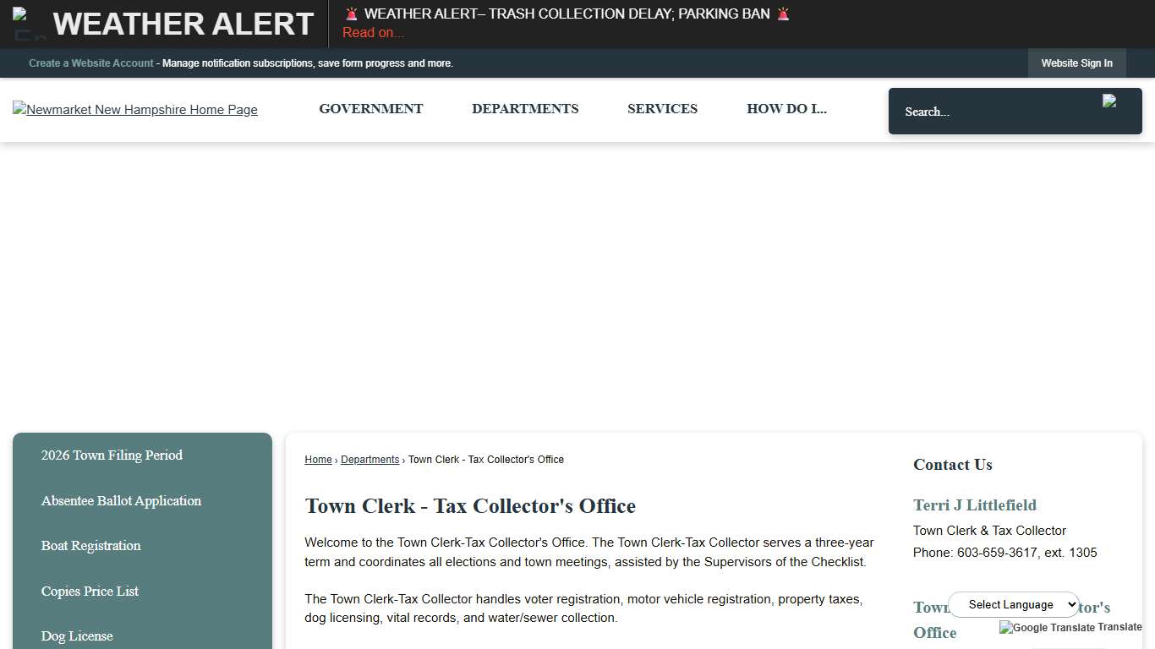Image resolution: width=1155 pixels, height=649 pixels.
Task: Click the Website Sign In button
Action: click(1076, 63)
